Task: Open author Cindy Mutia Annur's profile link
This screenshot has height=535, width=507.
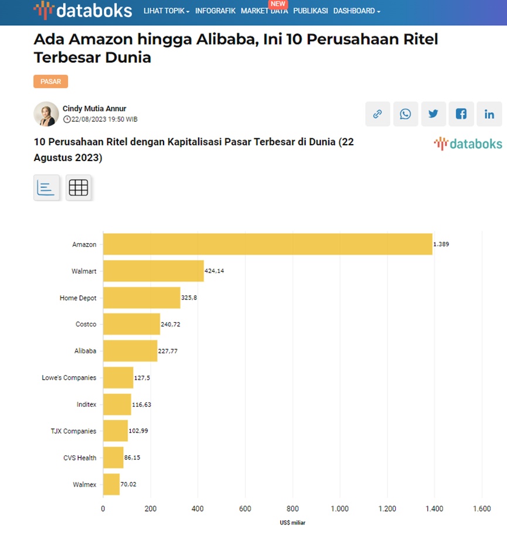Action: [94, 108]
